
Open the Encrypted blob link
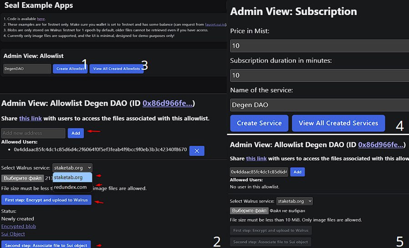click(x=19, y=226)
